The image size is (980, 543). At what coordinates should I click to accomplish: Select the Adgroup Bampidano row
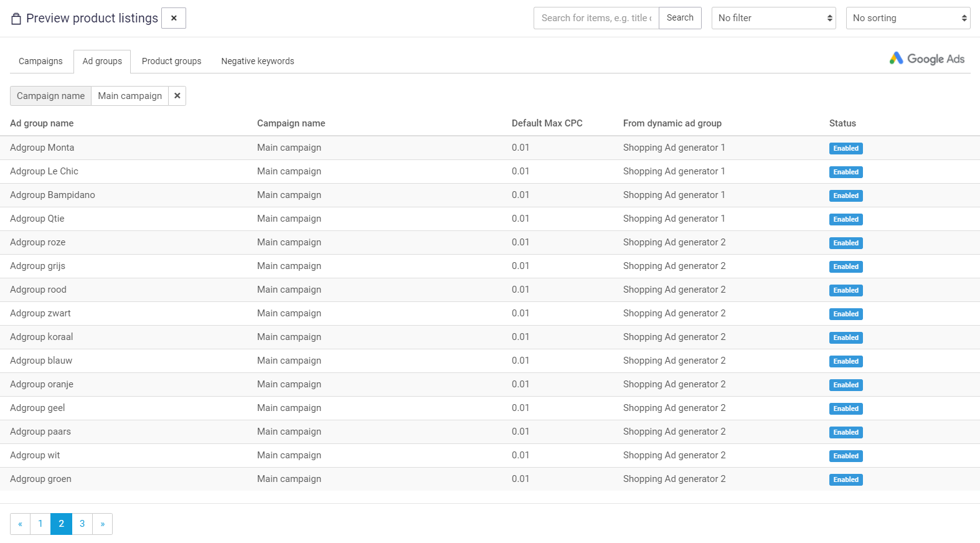tap(53, 195)
